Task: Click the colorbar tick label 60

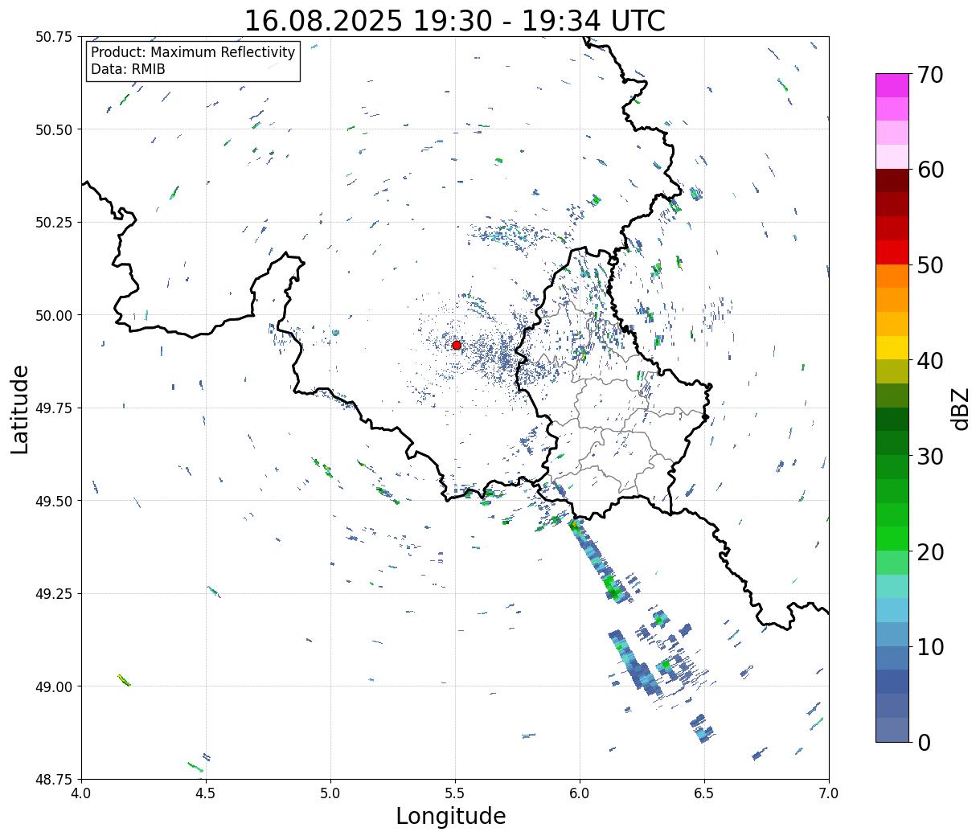Action: click(x=929, y=170)
